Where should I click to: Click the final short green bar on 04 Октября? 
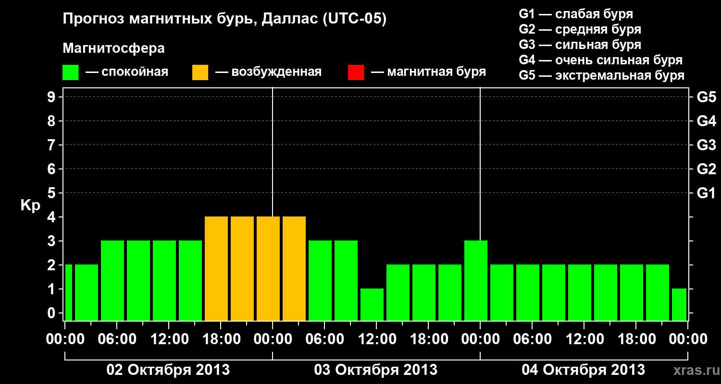(x=679, y=304)
